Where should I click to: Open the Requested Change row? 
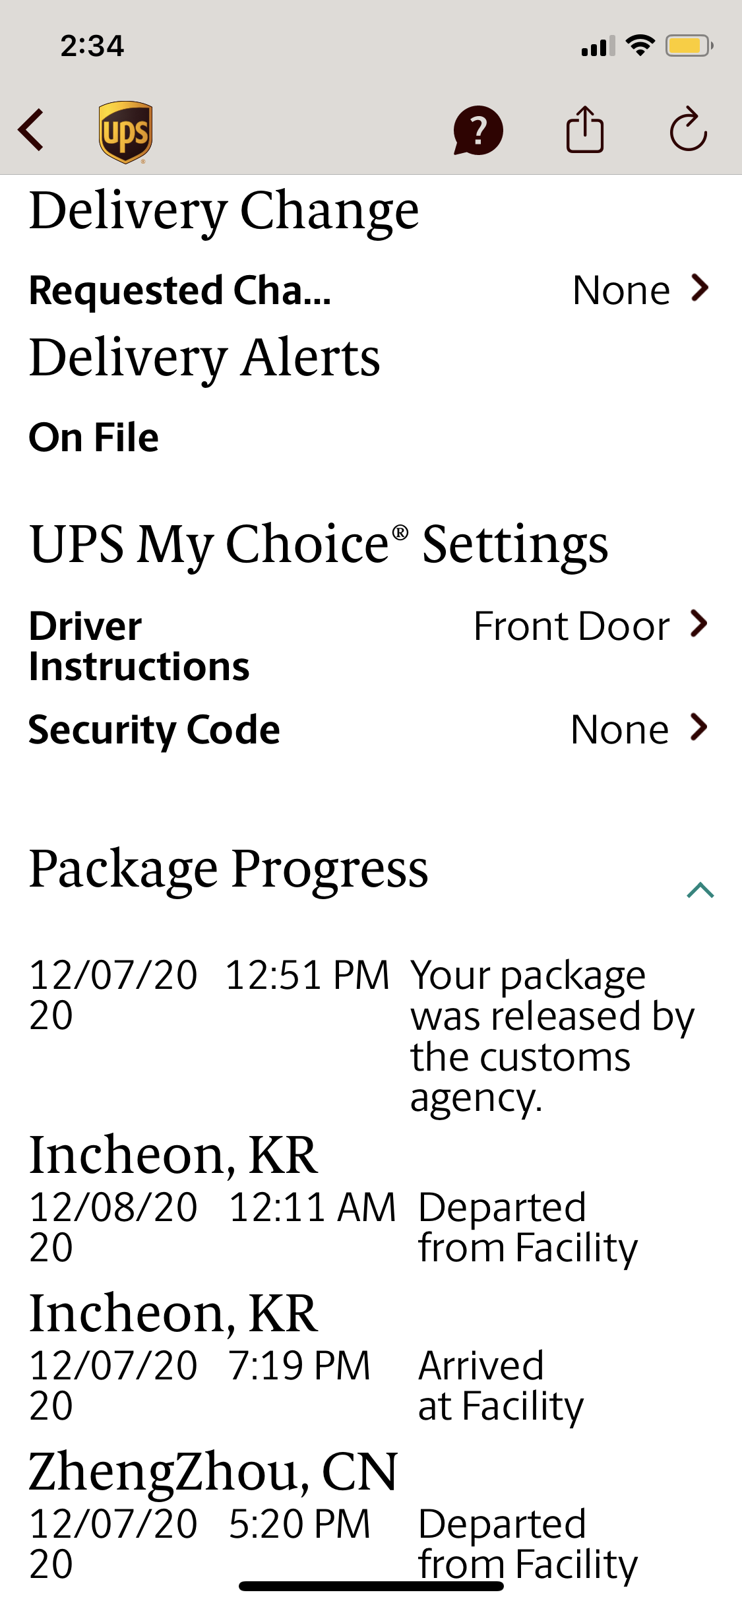click(179, 290)
